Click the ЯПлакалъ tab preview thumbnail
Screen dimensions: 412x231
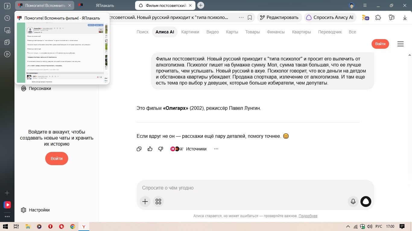(62, 52)
